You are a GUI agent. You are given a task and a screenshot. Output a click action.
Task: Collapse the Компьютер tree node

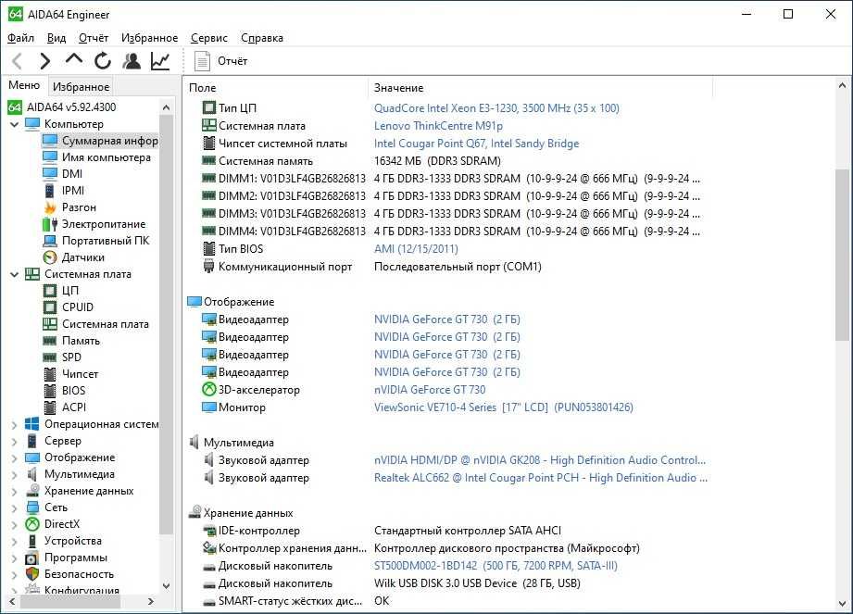click(15, 124)
